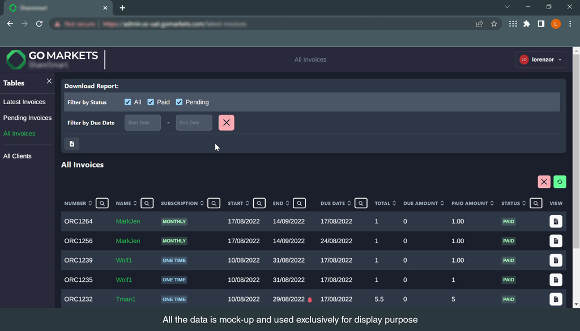Image resolution: width=580 pixels, height=331 pixels.
Task: Open client Wolf1 from ORC1235 row
Action: pyautogui.click(x=124, y=280)
